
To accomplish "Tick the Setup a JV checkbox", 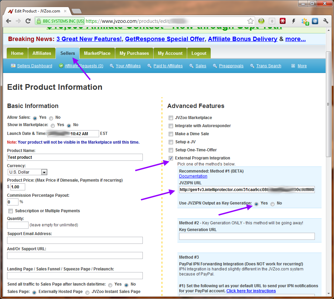I will pos(171,142).
